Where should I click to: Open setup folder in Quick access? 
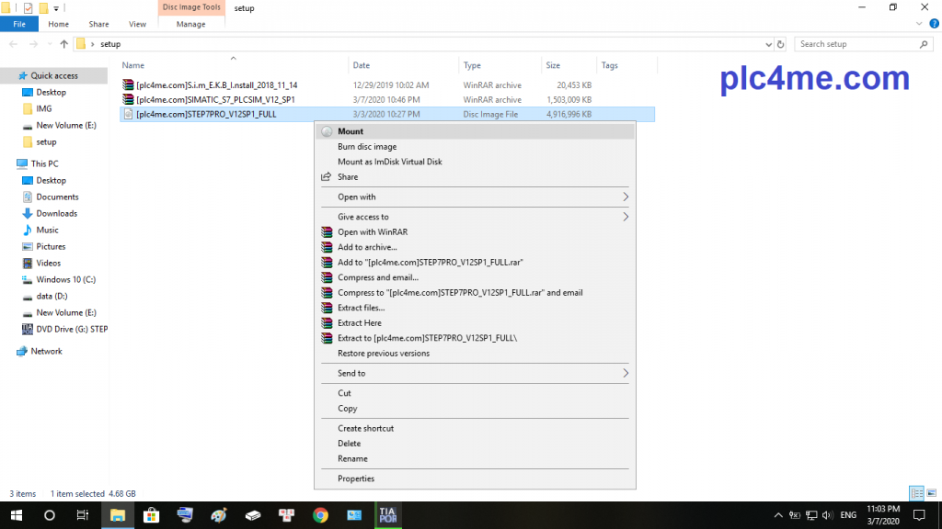pos(46,142)
